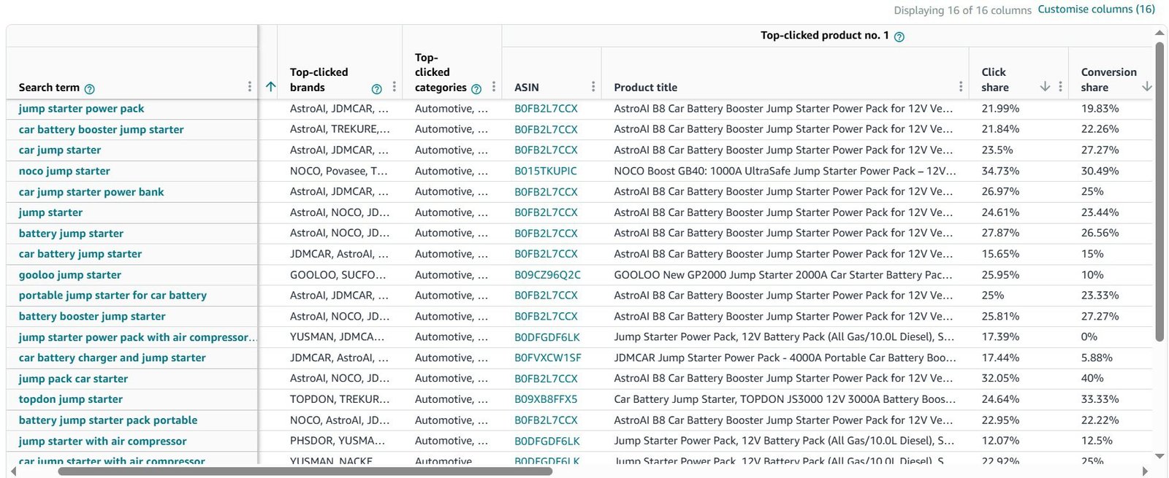Viewport: 1169px width, 478px height.
Task: Open the 'jump starter power pack' search term
Action: [81, 109]
